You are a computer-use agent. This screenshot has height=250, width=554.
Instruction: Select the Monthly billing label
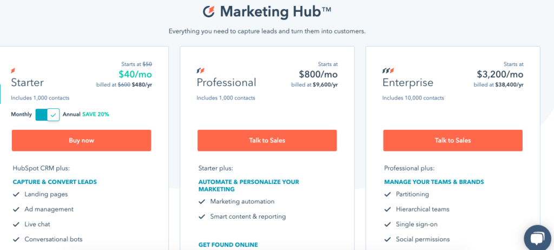[x=21, y=115]
